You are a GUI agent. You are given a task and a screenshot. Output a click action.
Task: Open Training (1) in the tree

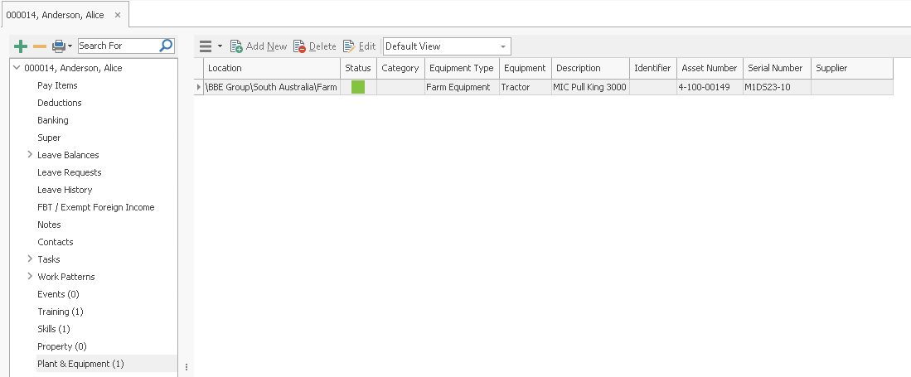(60, 312)
